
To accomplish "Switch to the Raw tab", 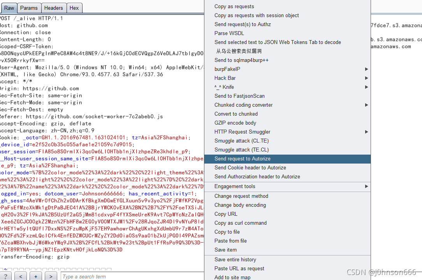I will tap(9, 8).
